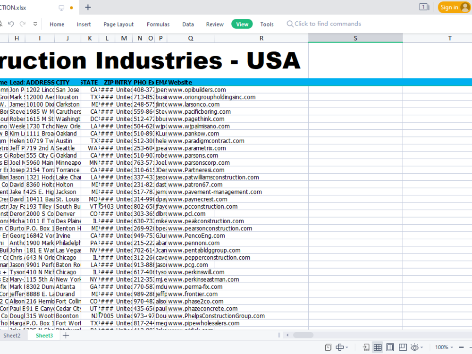Open the Review ribbon tab
This screenshot has height=354, width=472.
click(215, 25)
